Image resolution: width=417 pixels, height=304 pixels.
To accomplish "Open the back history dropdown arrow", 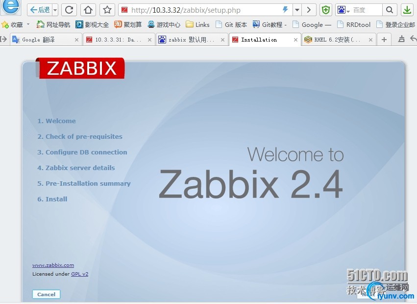I will coord(55,10).
